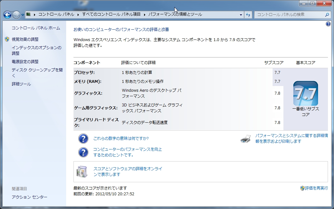This screenshot has width=334, height=209.
Task: Click the greyed Forward arrow button
Action: 17,15
